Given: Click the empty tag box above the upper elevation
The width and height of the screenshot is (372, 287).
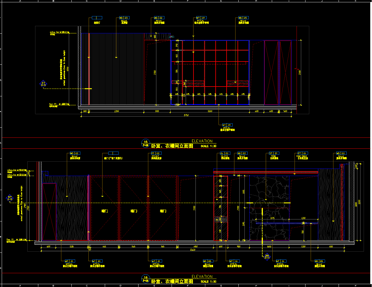Looking at the screenshot, I should click(x=97, y=18).
